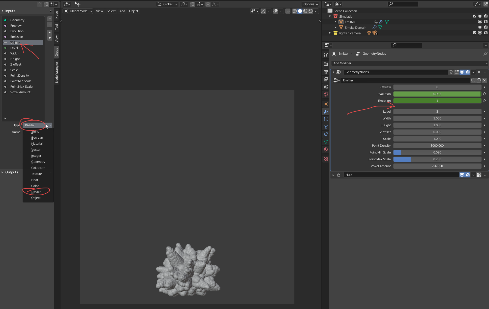Move selected input down with arrow

(x=50, y=38)
